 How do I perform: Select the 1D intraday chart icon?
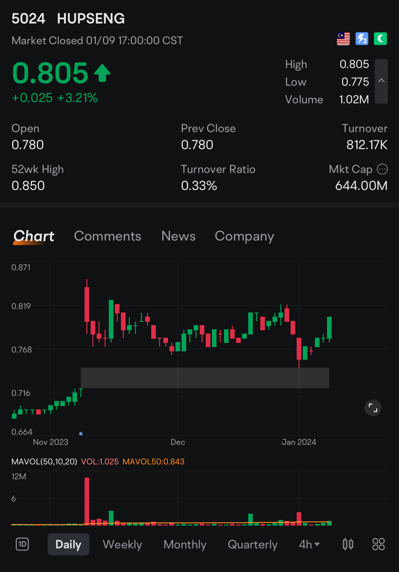[22, 544]
